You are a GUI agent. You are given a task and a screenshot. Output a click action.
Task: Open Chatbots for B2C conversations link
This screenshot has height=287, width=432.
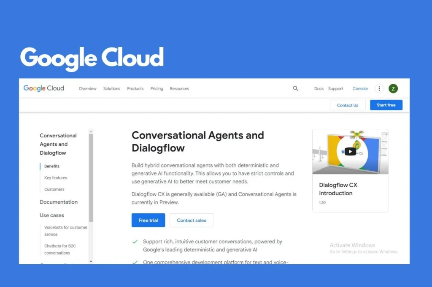[60, 250]
